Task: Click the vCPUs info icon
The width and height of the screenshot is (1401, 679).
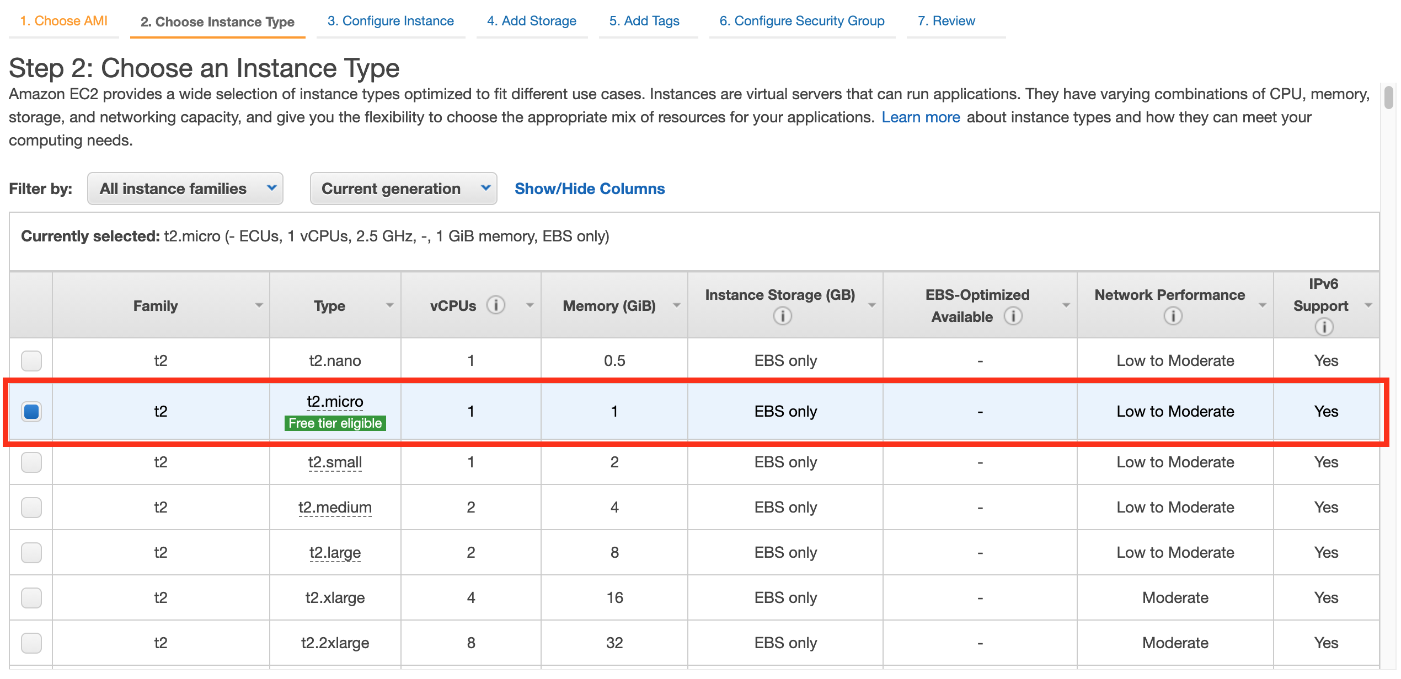Action: point(495,305)
